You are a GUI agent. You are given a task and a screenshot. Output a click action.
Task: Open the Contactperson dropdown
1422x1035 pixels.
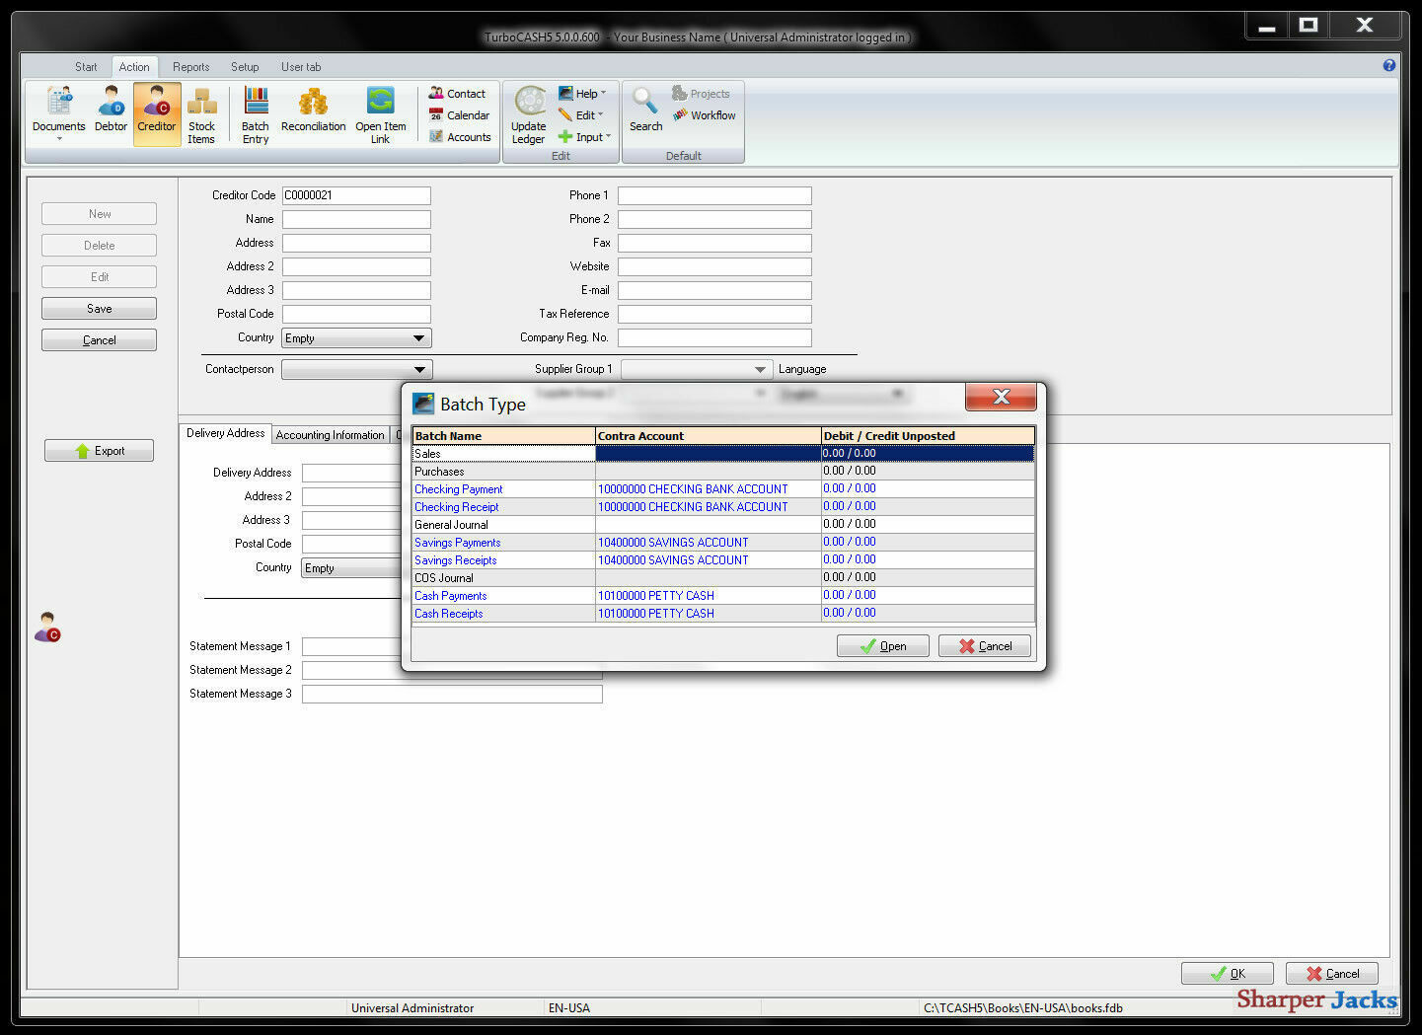[x=356, y=370]
